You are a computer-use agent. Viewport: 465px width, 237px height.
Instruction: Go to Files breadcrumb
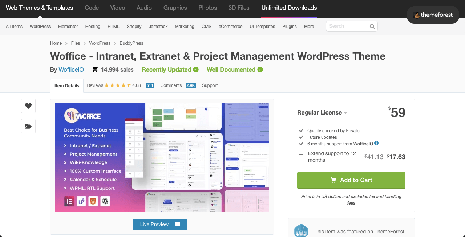click(x=76, y=43)
